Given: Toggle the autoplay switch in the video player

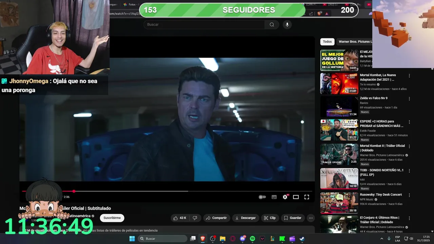Looking at the screenshot, I should 262,197.
